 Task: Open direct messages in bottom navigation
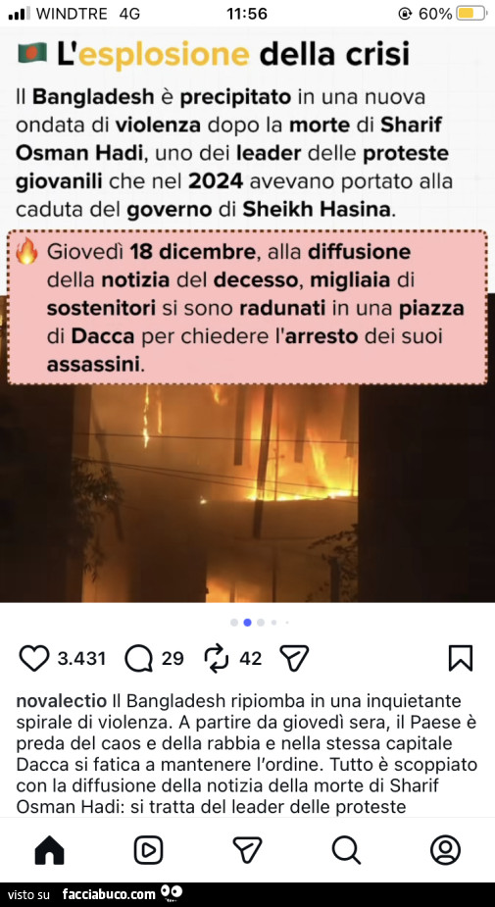(x=247, y=850)
